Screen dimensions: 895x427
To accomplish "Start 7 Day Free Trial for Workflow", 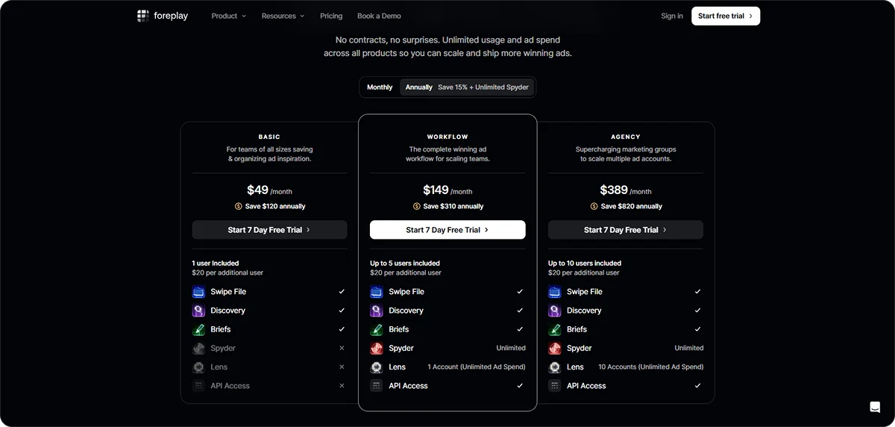I will click(447, 230).
